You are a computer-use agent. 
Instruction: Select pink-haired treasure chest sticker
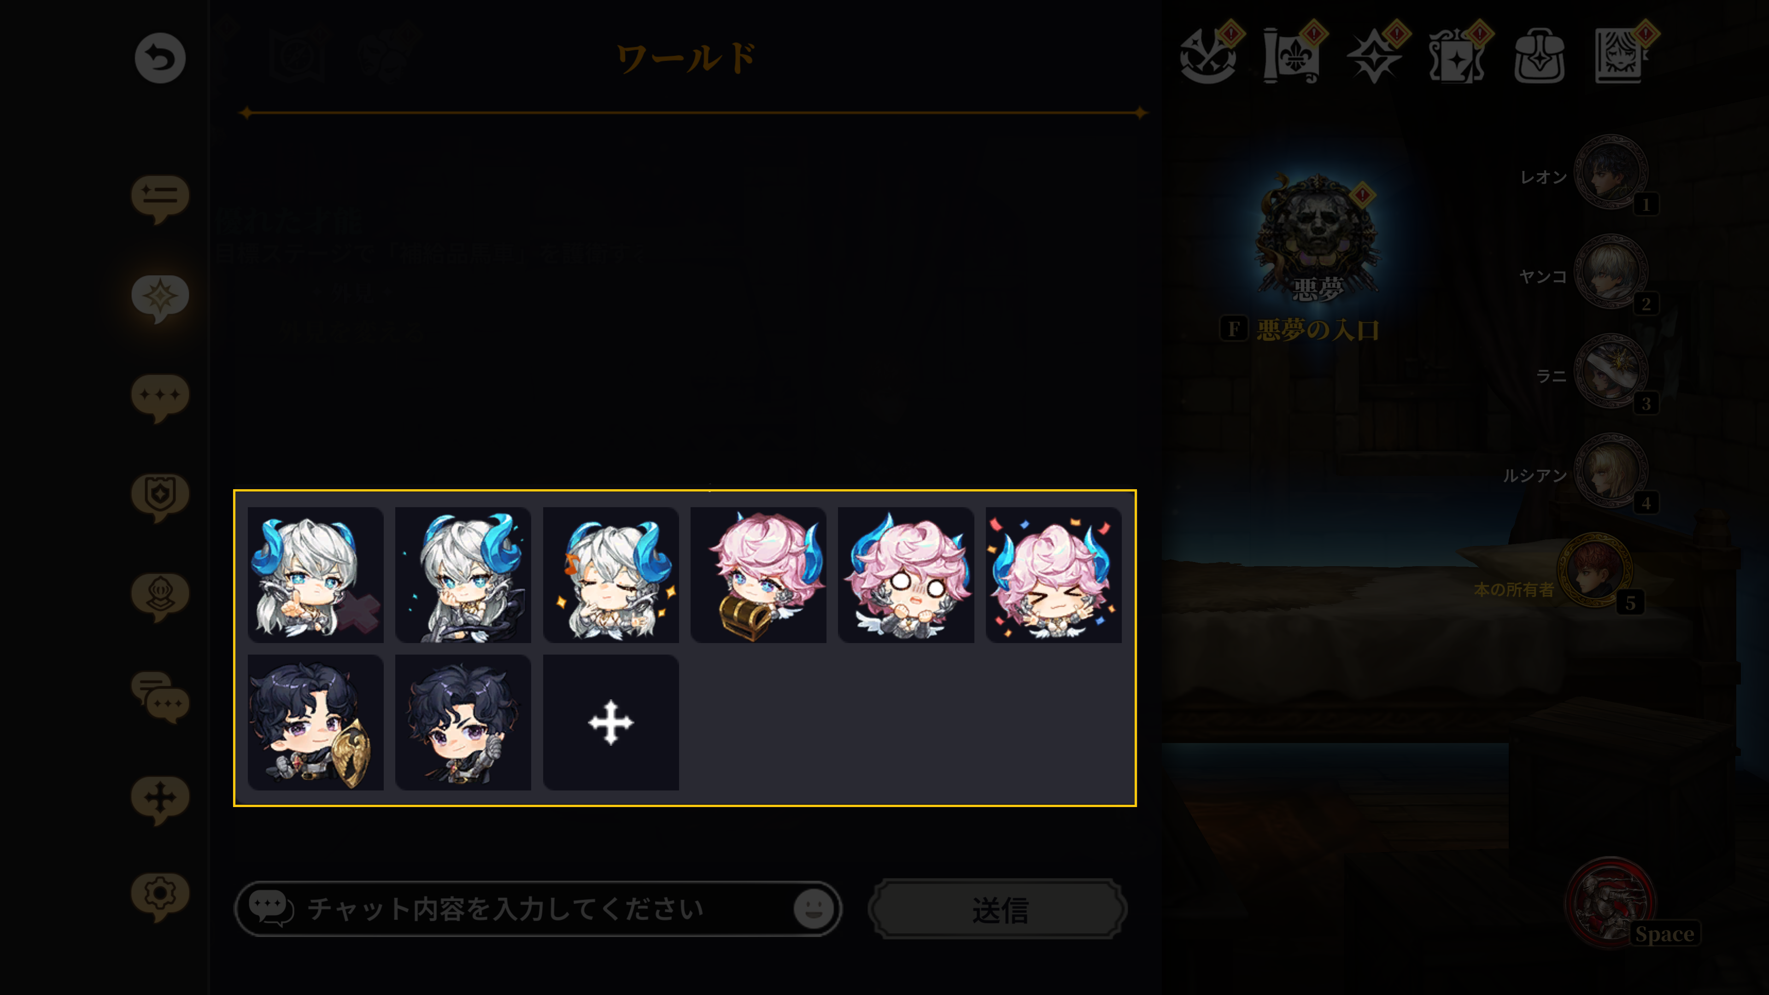(x=758, y=575)
